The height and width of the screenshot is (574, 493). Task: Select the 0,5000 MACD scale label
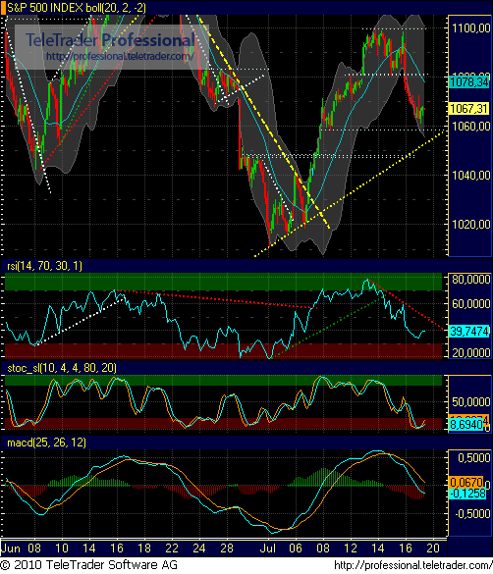(474, 458)
